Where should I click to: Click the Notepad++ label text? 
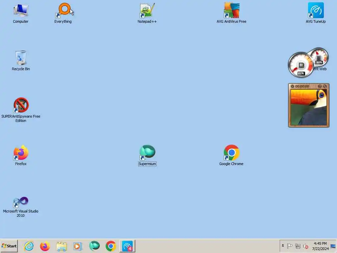coord(147,21)
